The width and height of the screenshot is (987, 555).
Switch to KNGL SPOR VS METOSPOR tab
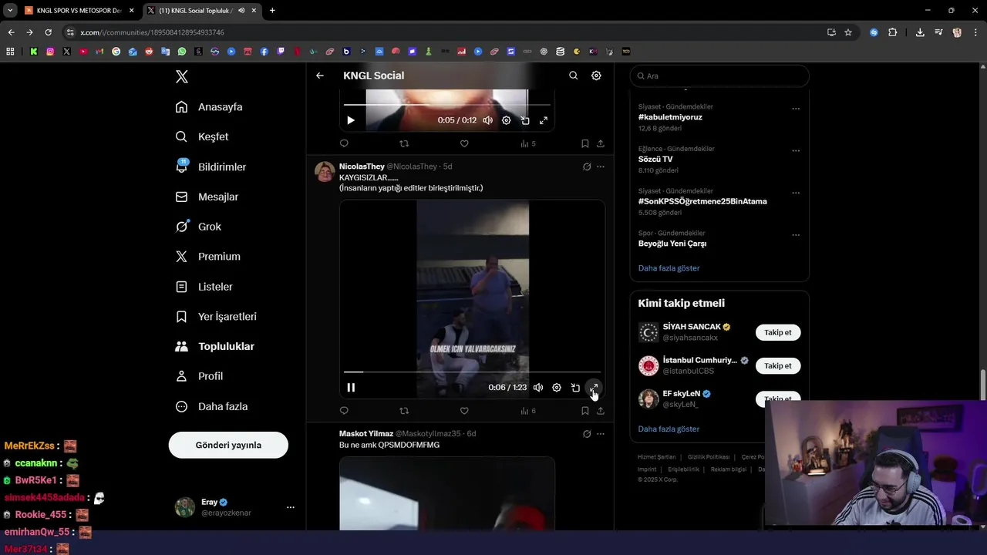79,10
